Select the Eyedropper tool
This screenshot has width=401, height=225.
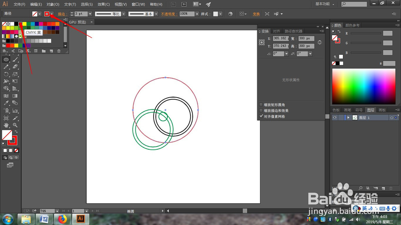[6, 103]
